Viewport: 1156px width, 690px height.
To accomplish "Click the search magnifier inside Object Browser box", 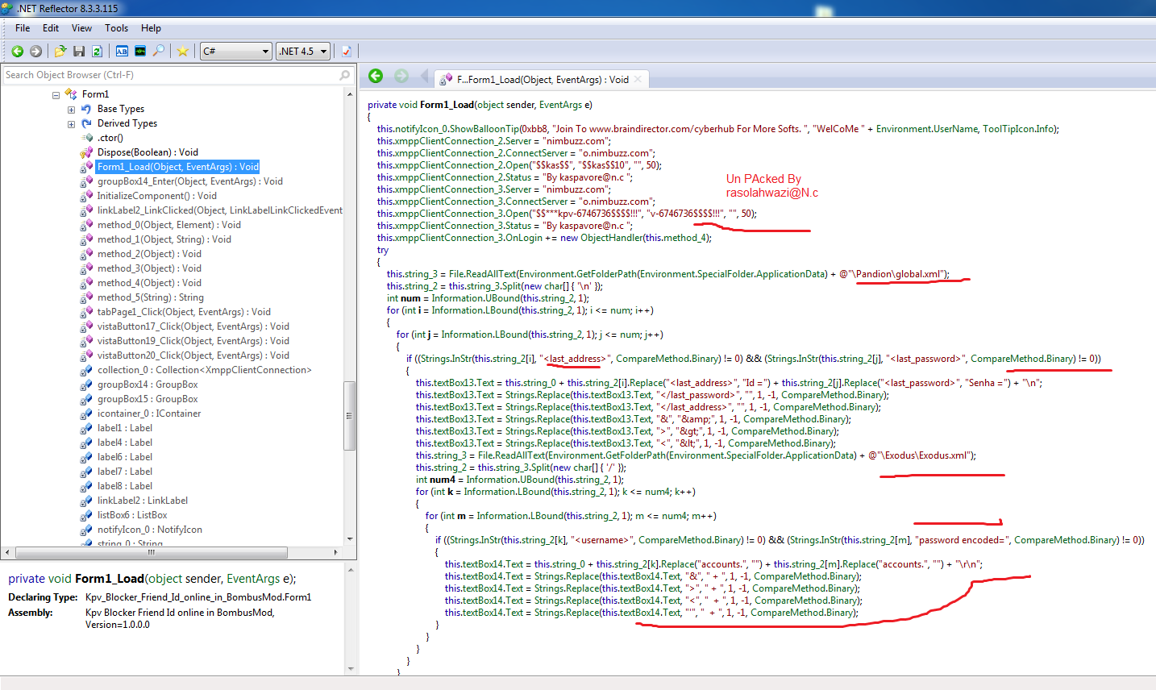I will [345, 75].
